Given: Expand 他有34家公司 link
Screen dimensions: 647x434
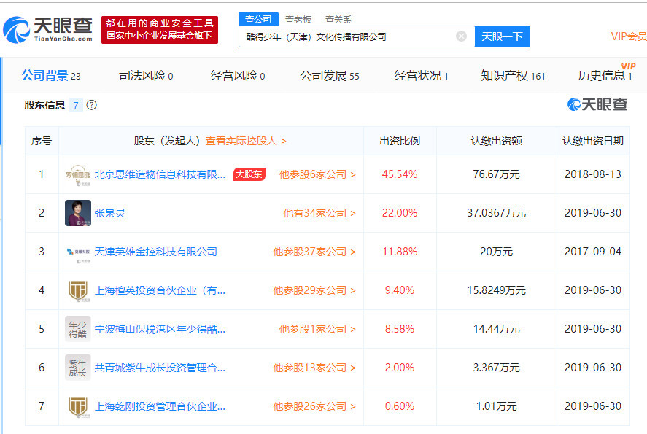Looking at the screenshot, I should (x=319, y=213).
